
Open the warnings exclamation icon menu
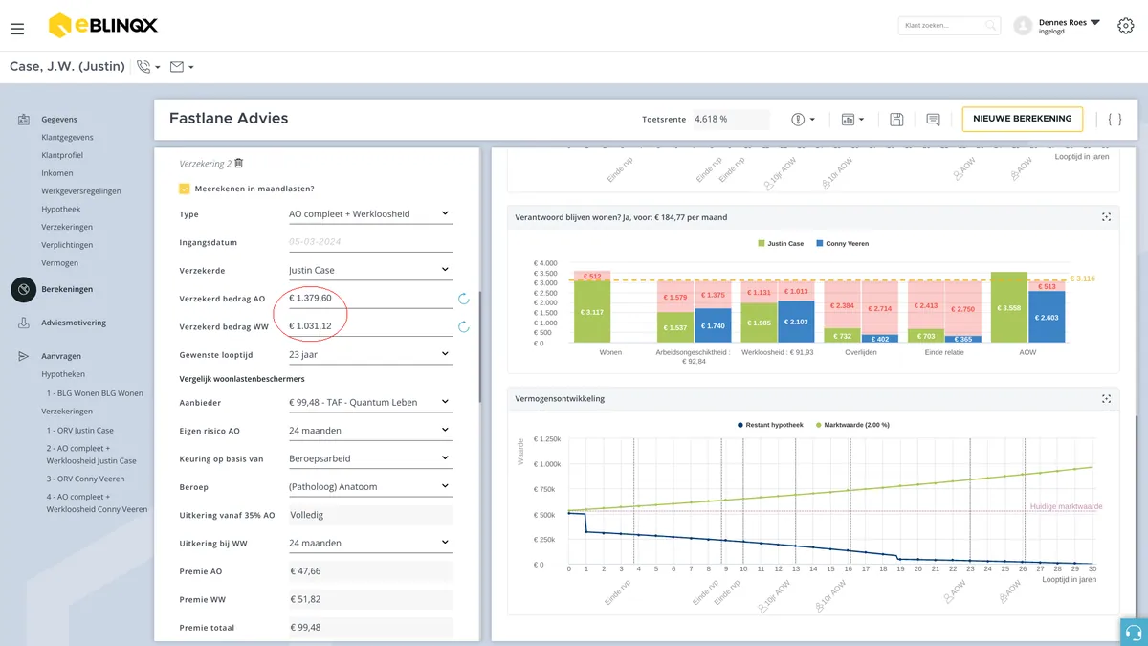pos(803,120)
